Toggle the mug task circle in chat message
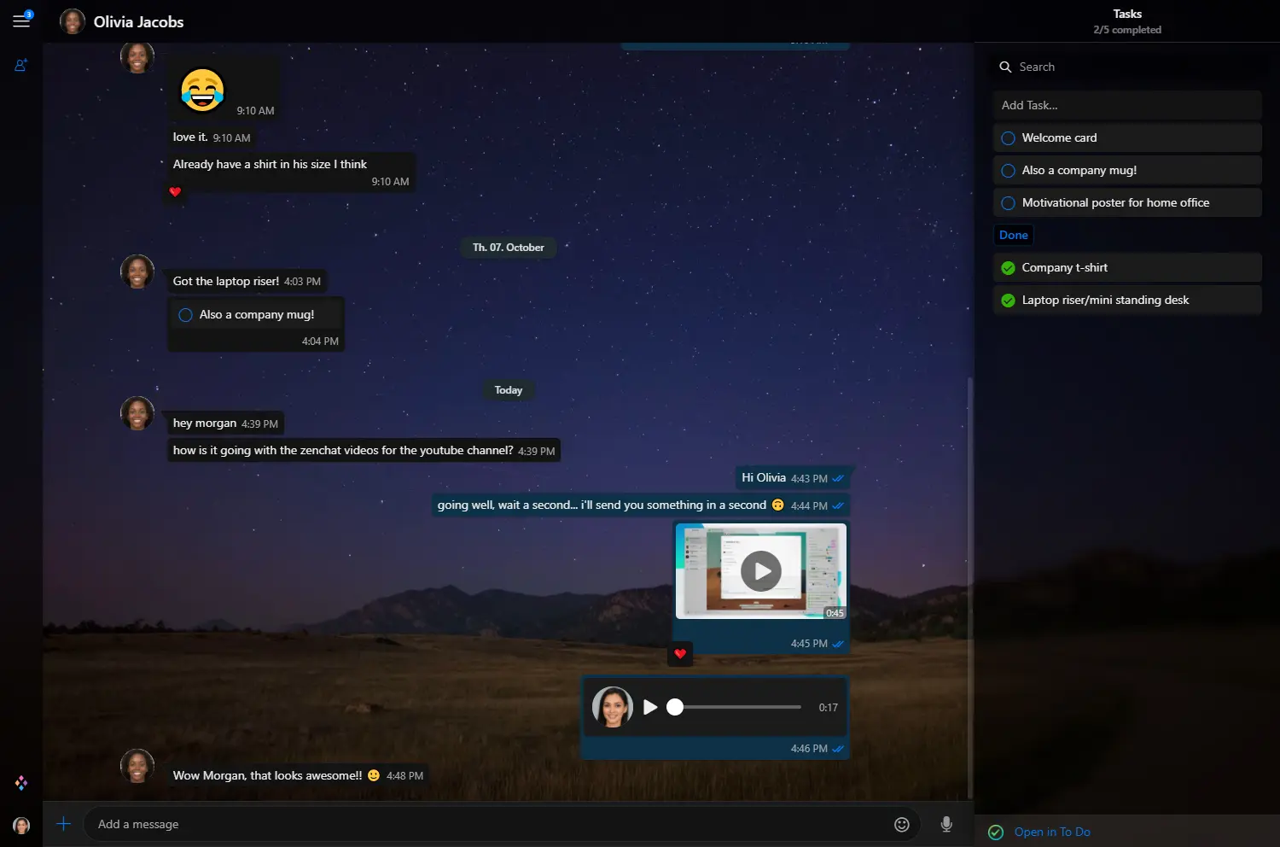Image resolution: width=1280 pixels, height=847 pixels. [x=185, y=315]
